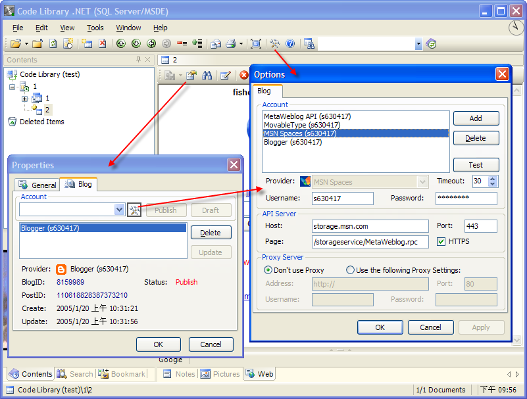Click the Open database folder icon

15,43
